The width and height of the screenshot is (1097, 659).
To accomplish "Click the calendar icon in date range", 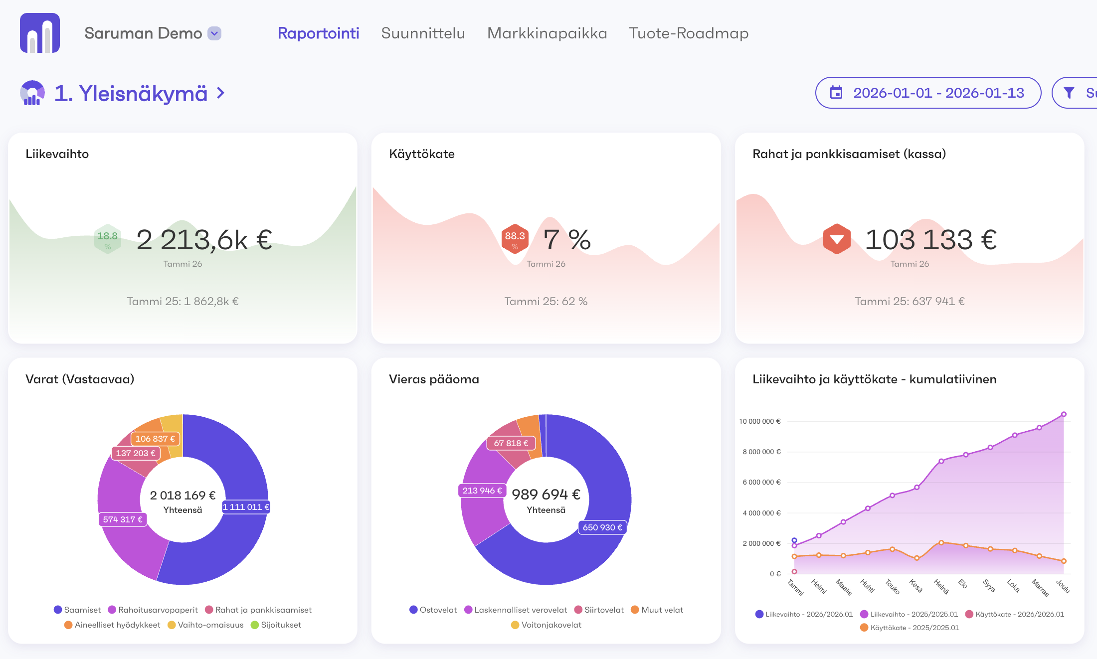I will (x=836, y=93).
